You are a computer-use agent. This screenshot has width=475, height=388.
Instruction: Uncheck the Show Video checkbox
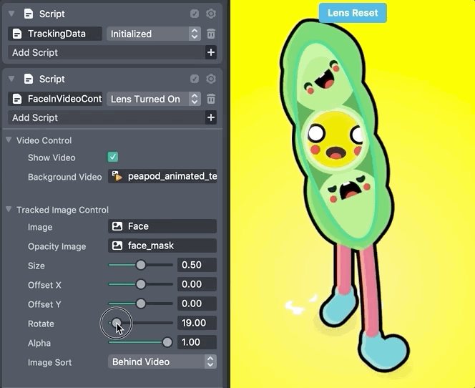pos(113,157)
